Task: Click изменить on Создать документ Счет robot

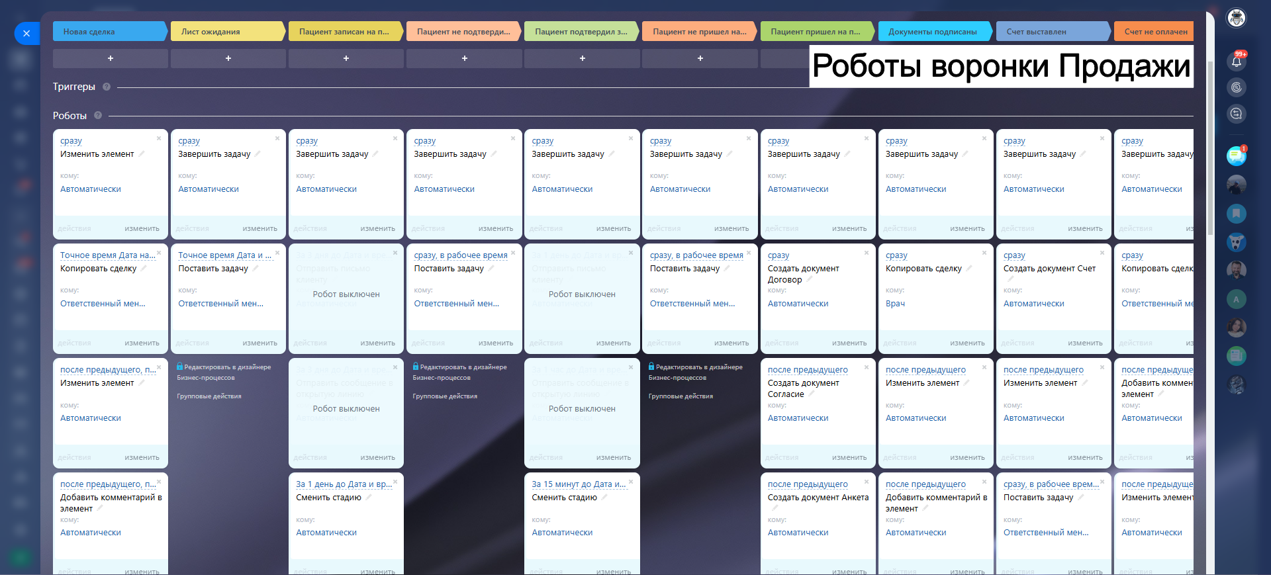Action: tap(1085, 343)
